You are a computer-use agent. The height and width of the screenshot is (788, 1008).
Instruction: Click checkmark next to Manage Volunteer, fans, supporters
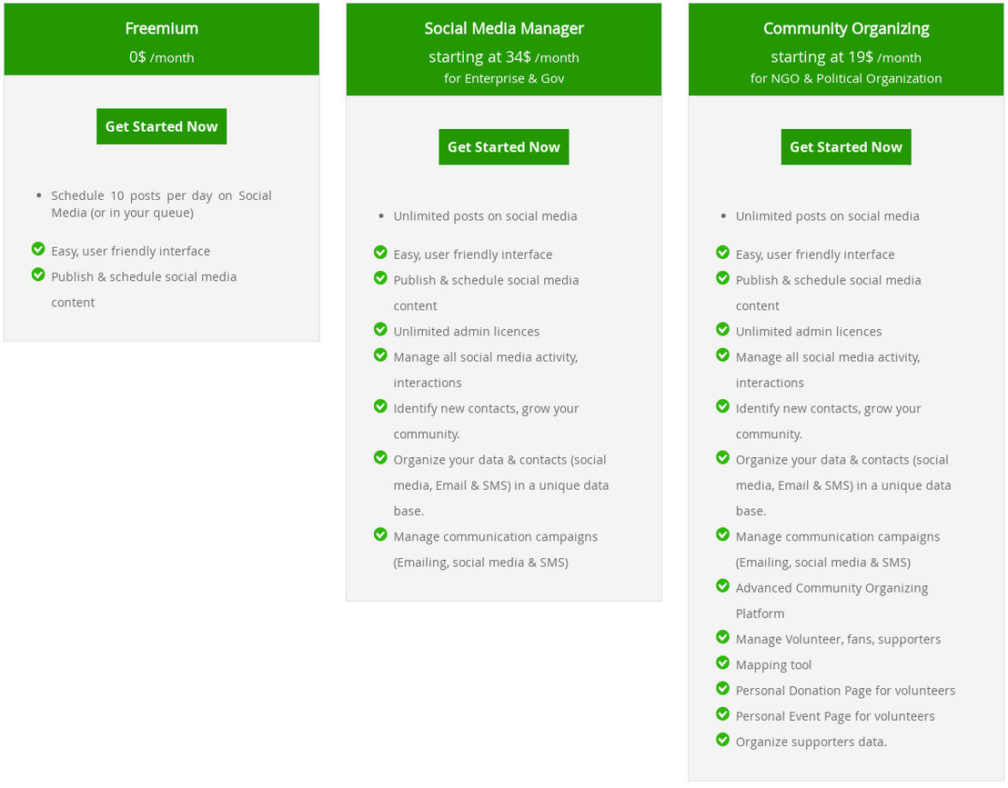point(722,637)
